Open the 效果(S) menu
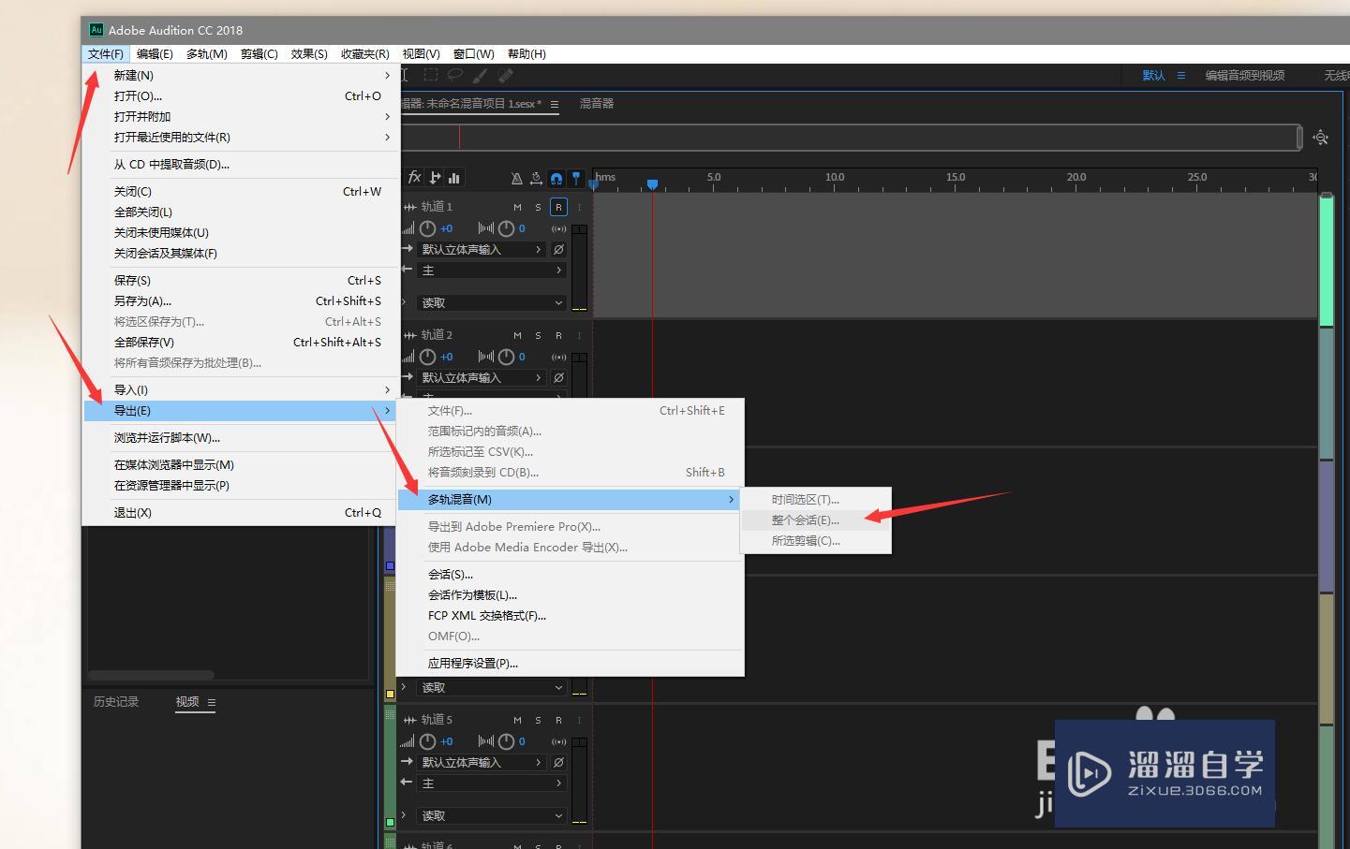The height and width of the screenshot is (849, 1350). pyautogui.click(x=309, y=54)
